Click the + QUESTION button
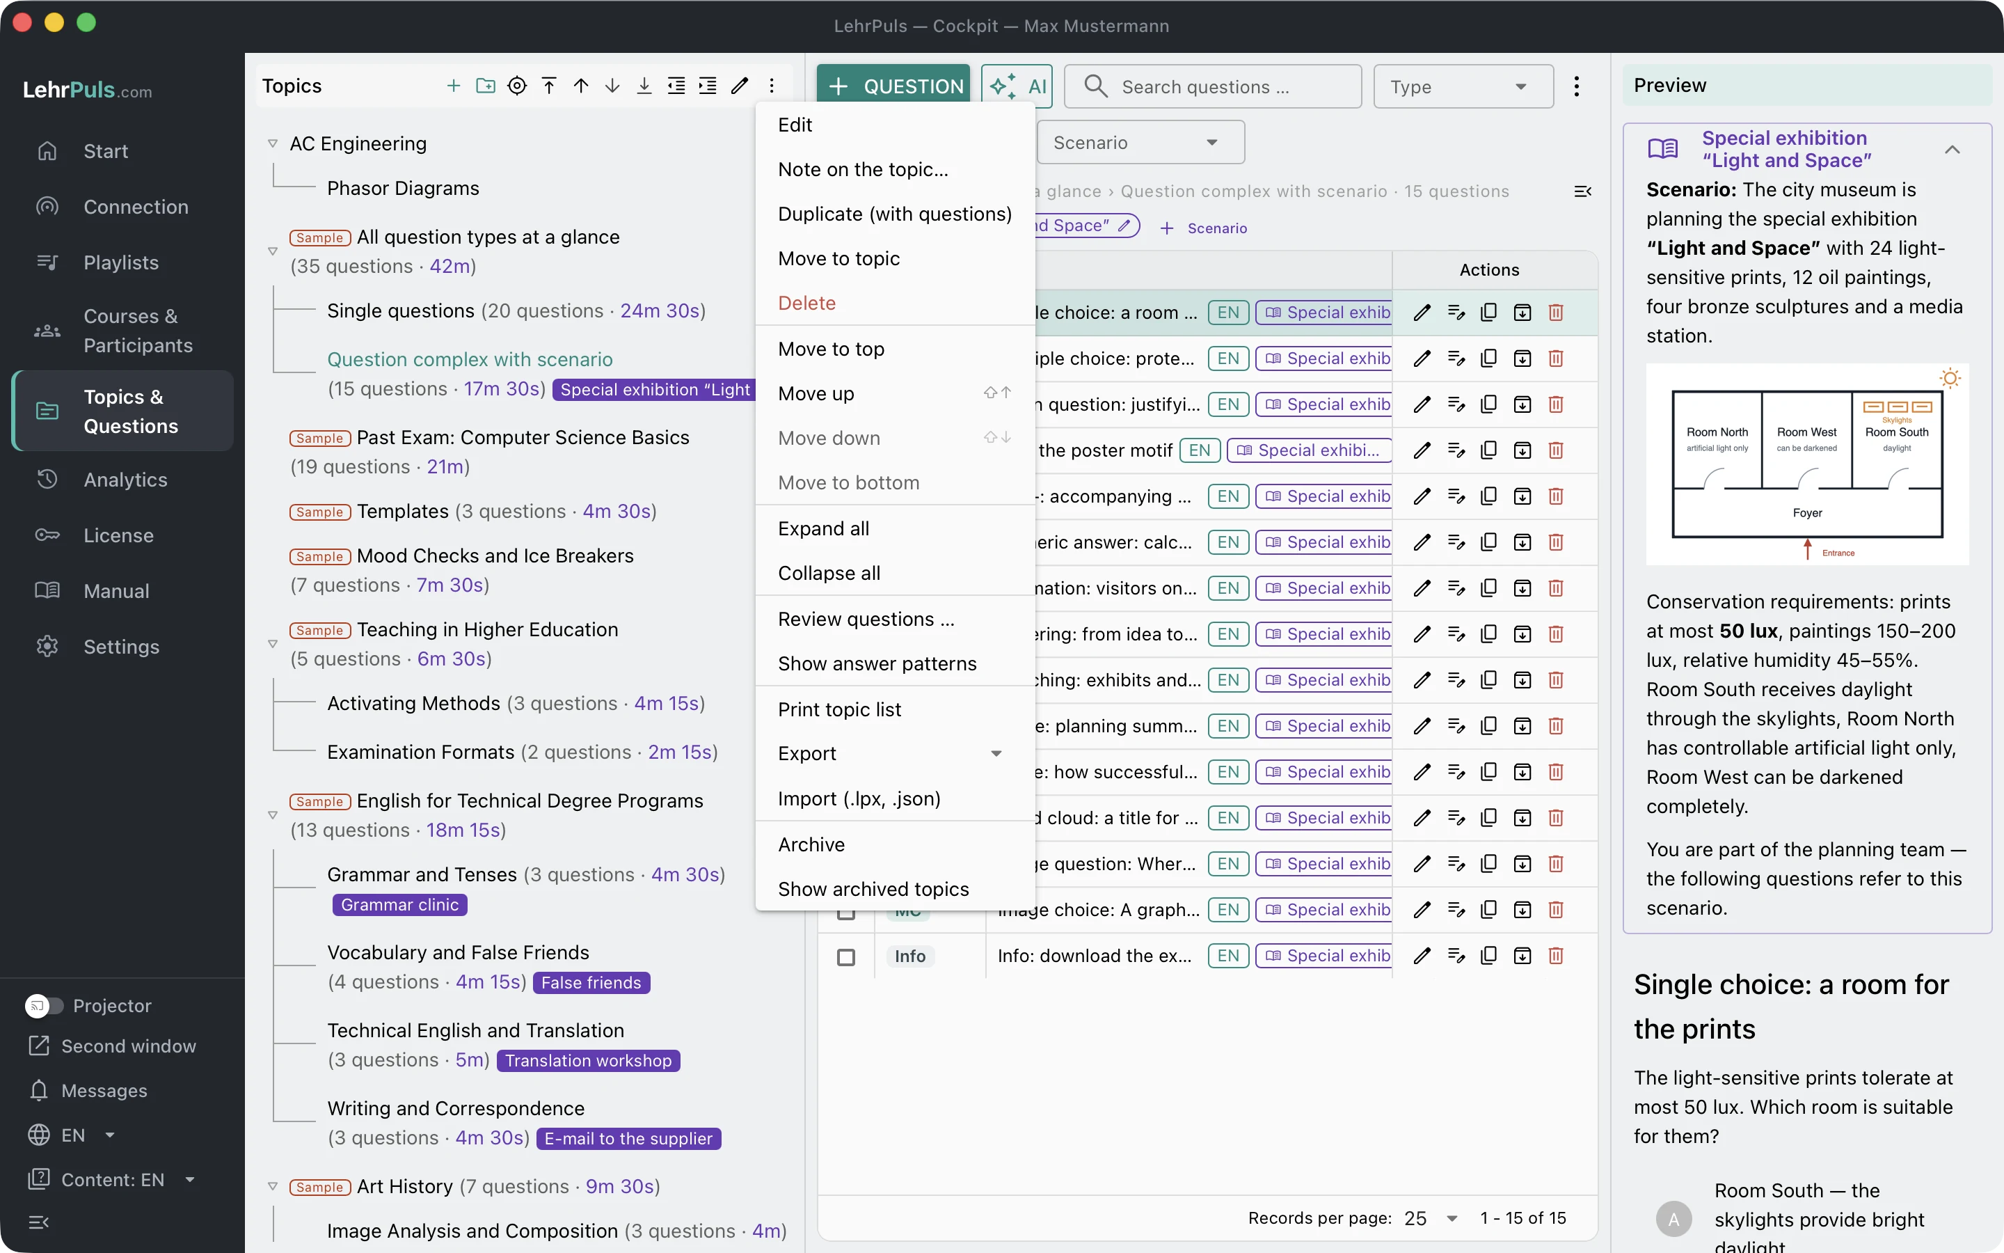 893,86
